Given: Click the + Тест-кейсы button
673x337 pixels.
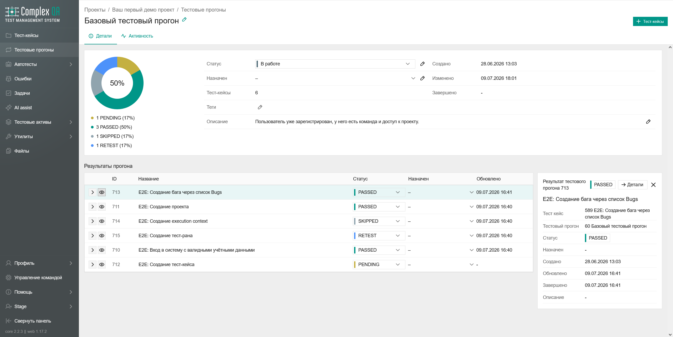Looking at the screenshot, I should click(650, 22).
